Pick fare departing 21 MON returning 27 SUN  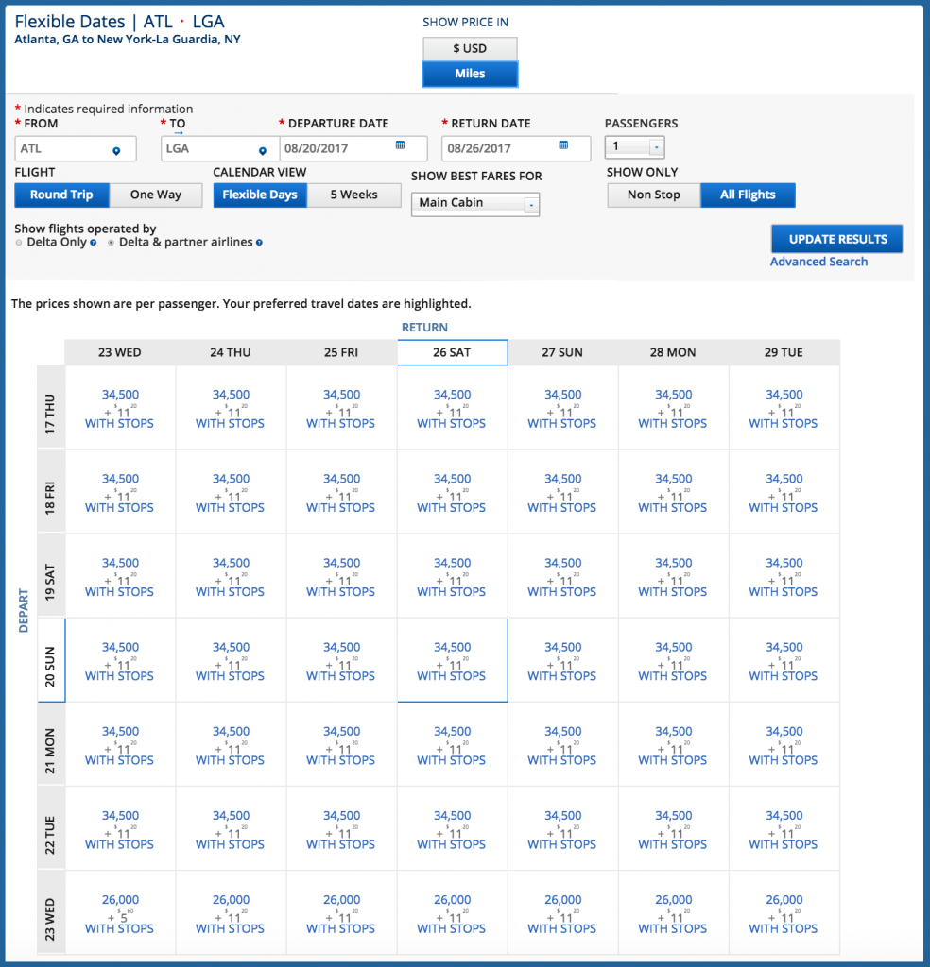562,745
